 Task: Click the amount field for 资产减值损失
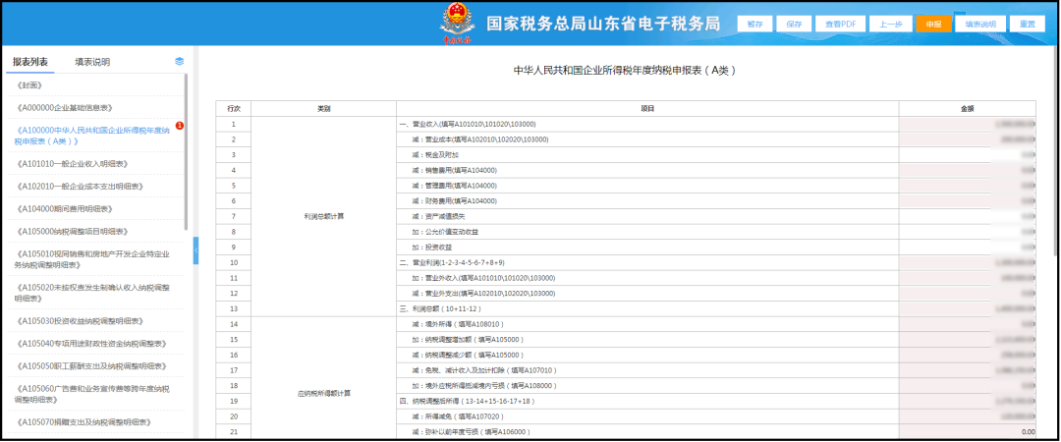click(x=967, y=217)
